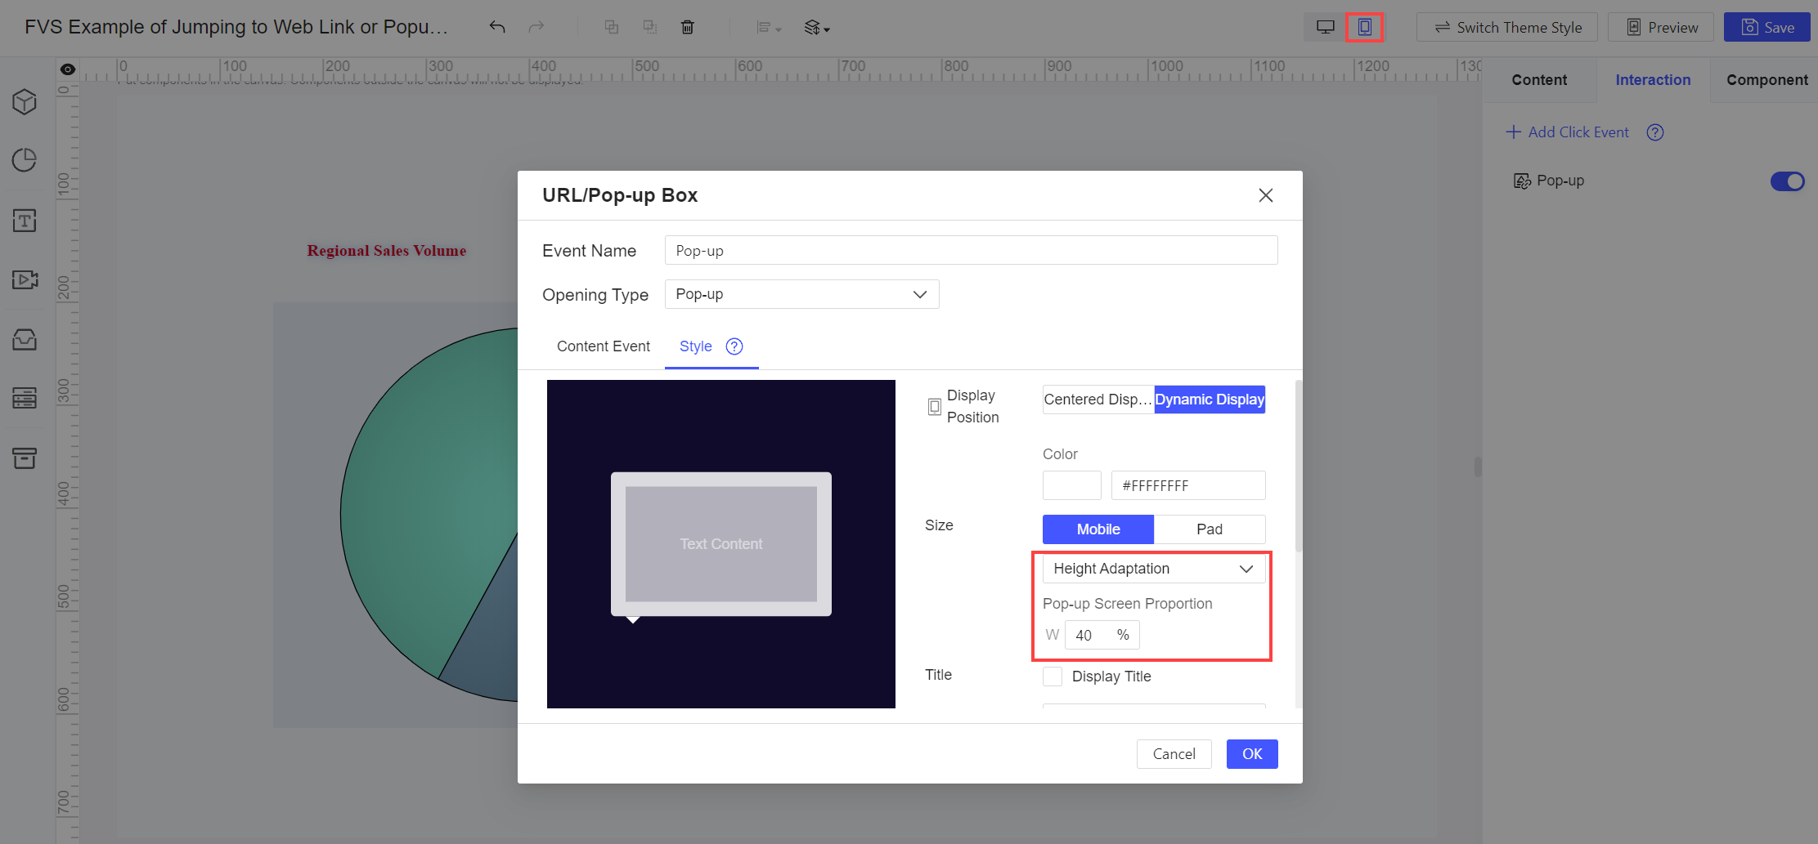Screen dimensions: 1818x844
Task: Open the 3D cube component icon
Action: 25,101
